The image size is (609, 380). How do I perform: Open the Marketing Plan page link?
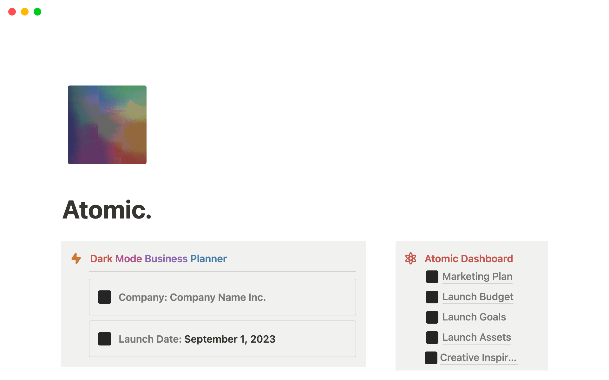coord(477,276)
